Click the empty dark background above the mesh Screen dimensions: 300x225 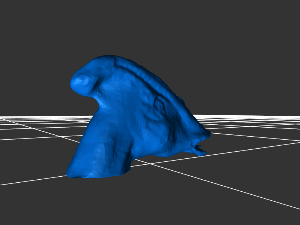click(150, 26)
